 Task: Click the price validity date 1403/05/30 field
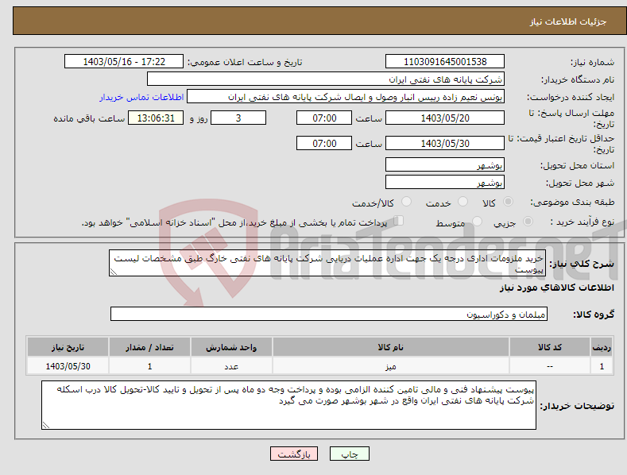pos(445,143)
